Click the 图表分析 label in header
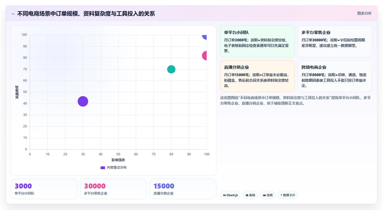Viewport: 383px width, 210px height. (364, 13)
